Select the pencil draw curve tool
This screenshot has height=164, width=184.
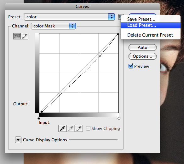tap(25, 36)
